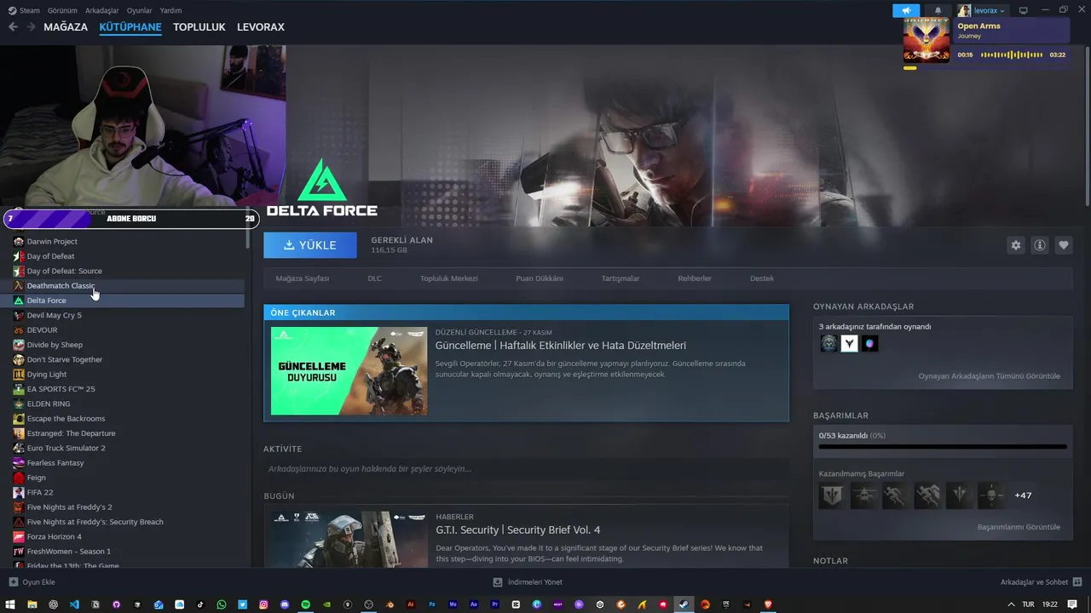Click the achievements progress bar
This screenshot has height=613, width=1091.
pos(943,446)
